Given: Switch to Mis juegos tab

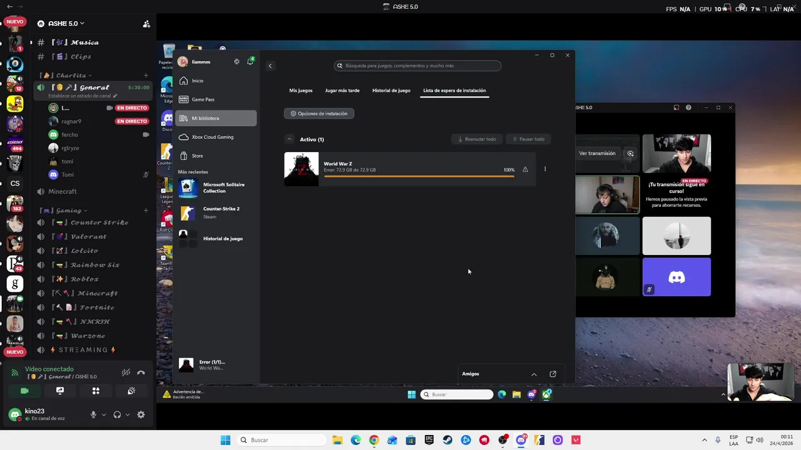Looking at the screenshot, I should (301, 91).
